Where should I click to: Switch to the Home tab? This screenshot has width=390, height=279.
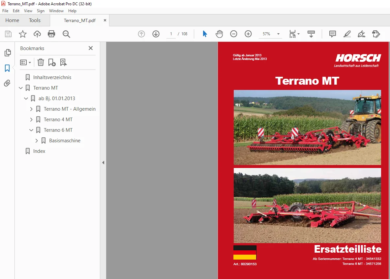[x=12, y=20]
